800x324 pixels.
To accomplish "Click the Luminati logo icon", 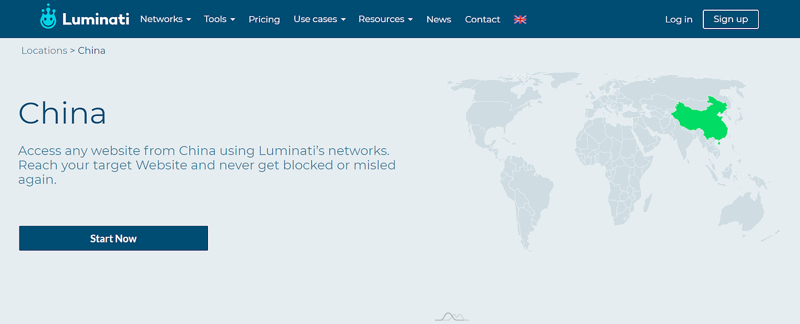I will click(x=49, y=17).
